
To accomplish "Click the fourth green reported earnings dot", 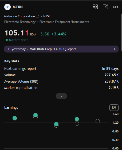I will coord(77,119).
